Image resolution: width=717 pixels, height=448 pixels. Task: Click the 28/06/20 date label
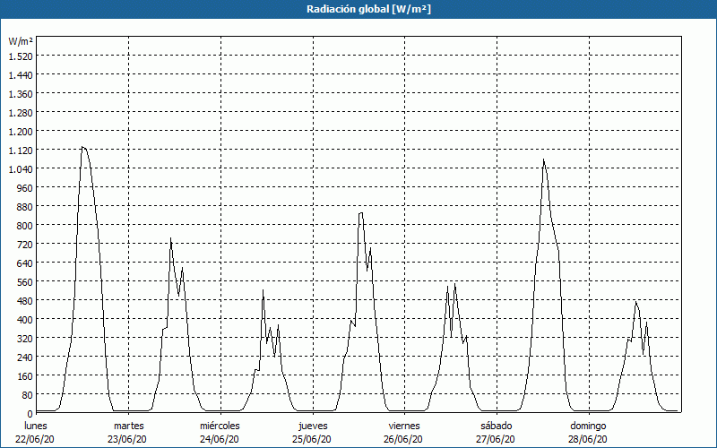588,439
